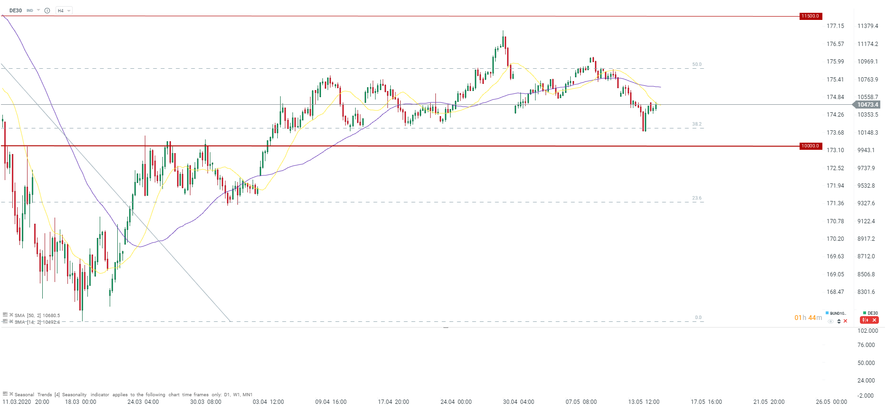Toggle visibility of BUND10 overlay
886x410 pixels.
tap(830, 321)
